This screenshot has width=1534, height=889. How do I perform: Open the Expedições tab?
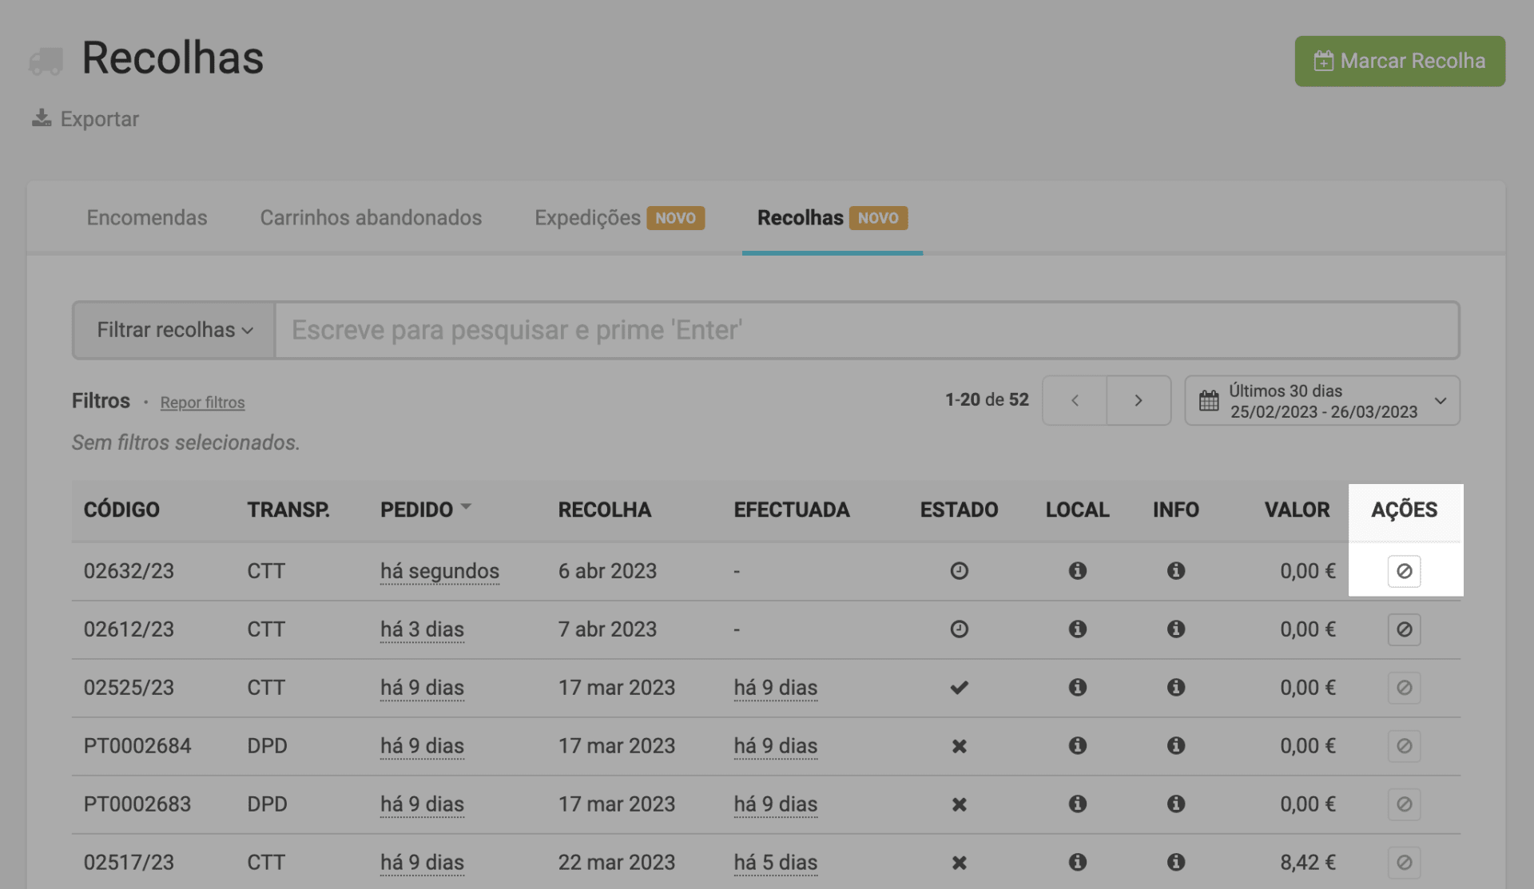tap(588, 218)
